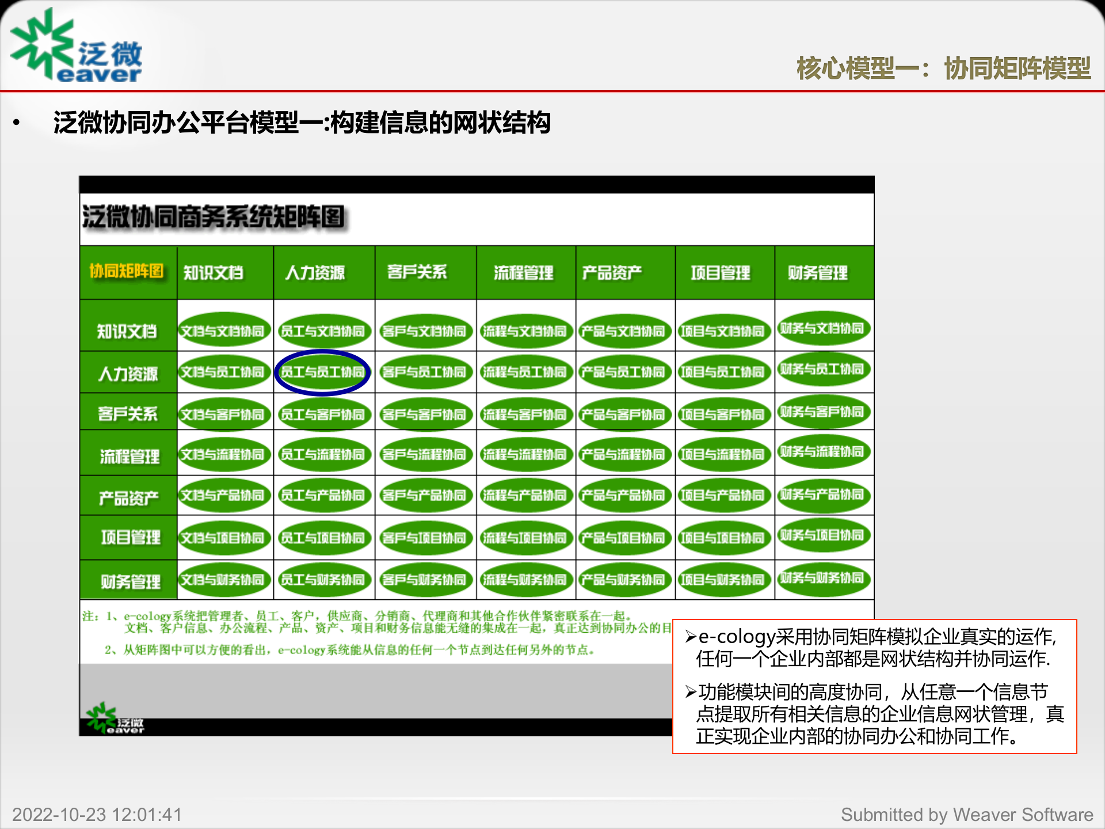Select the 客户关系 row header

[x=128, y=413]
